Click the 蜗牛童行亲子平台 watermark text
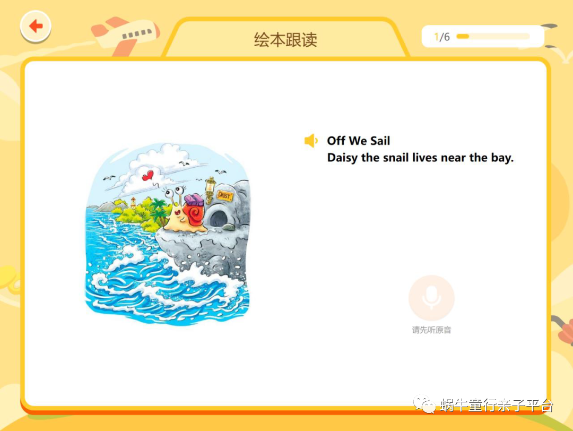This screenshot has width=573, height=431. [497, 405]
